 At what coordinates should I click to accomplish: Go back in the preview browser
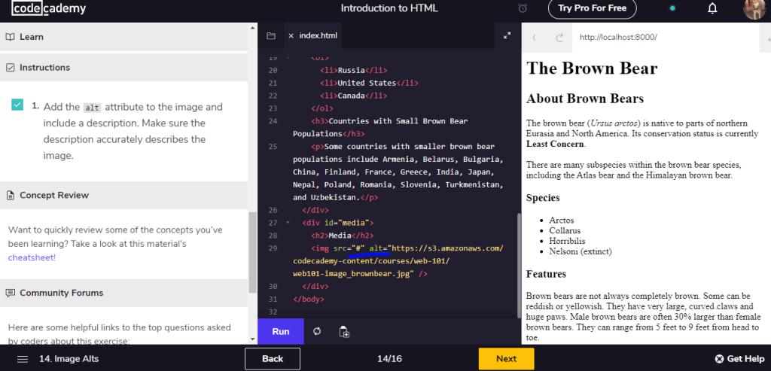535,37
